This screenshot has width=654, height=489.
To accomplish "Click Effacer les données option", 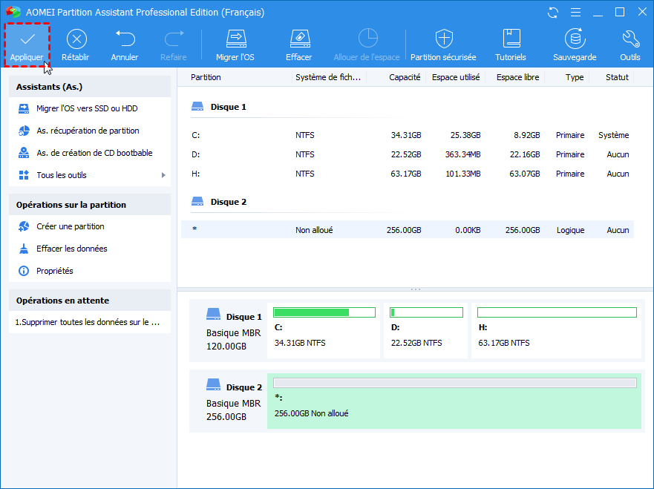I will click(x=71, y=249).
